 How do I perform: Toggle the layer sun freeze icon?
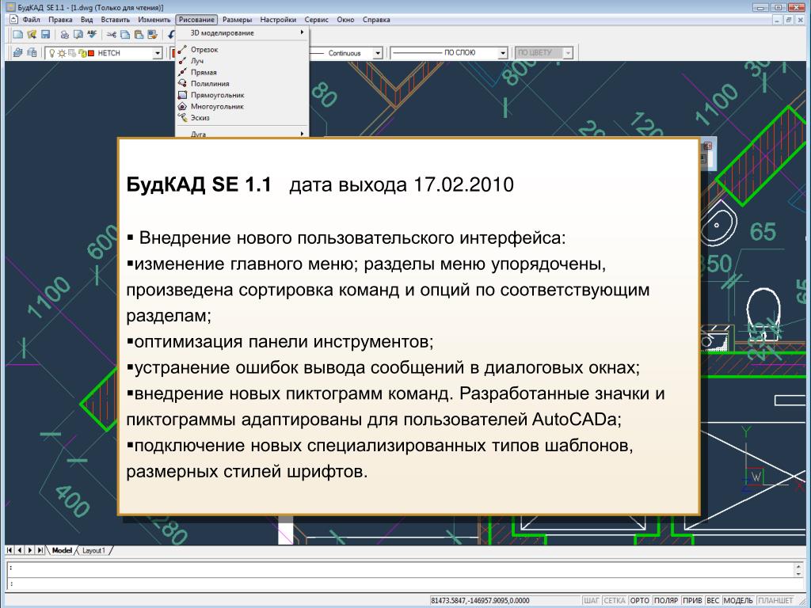[x=62, y=53]
